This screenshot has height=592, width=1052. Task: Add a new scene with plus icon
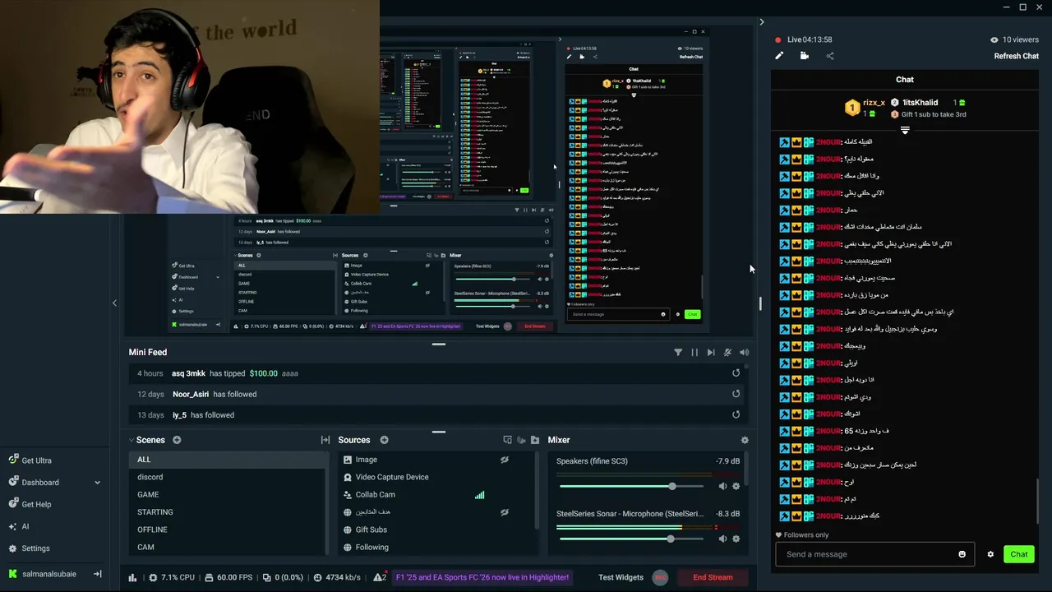click(x=177, y=440)
